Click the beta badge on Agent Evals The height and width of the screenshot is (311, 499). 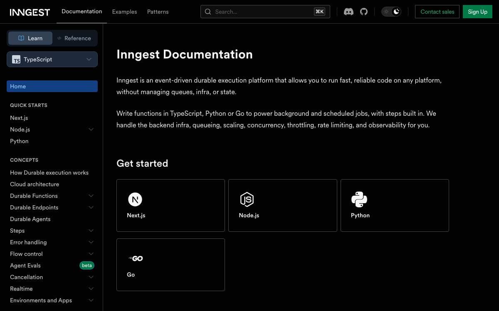(87, 265)
